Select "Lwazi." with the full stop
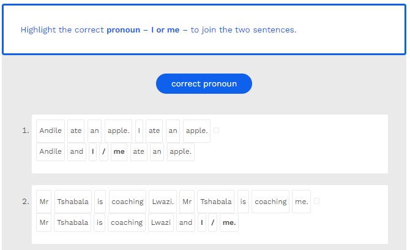410x250 pixels. 163,202
